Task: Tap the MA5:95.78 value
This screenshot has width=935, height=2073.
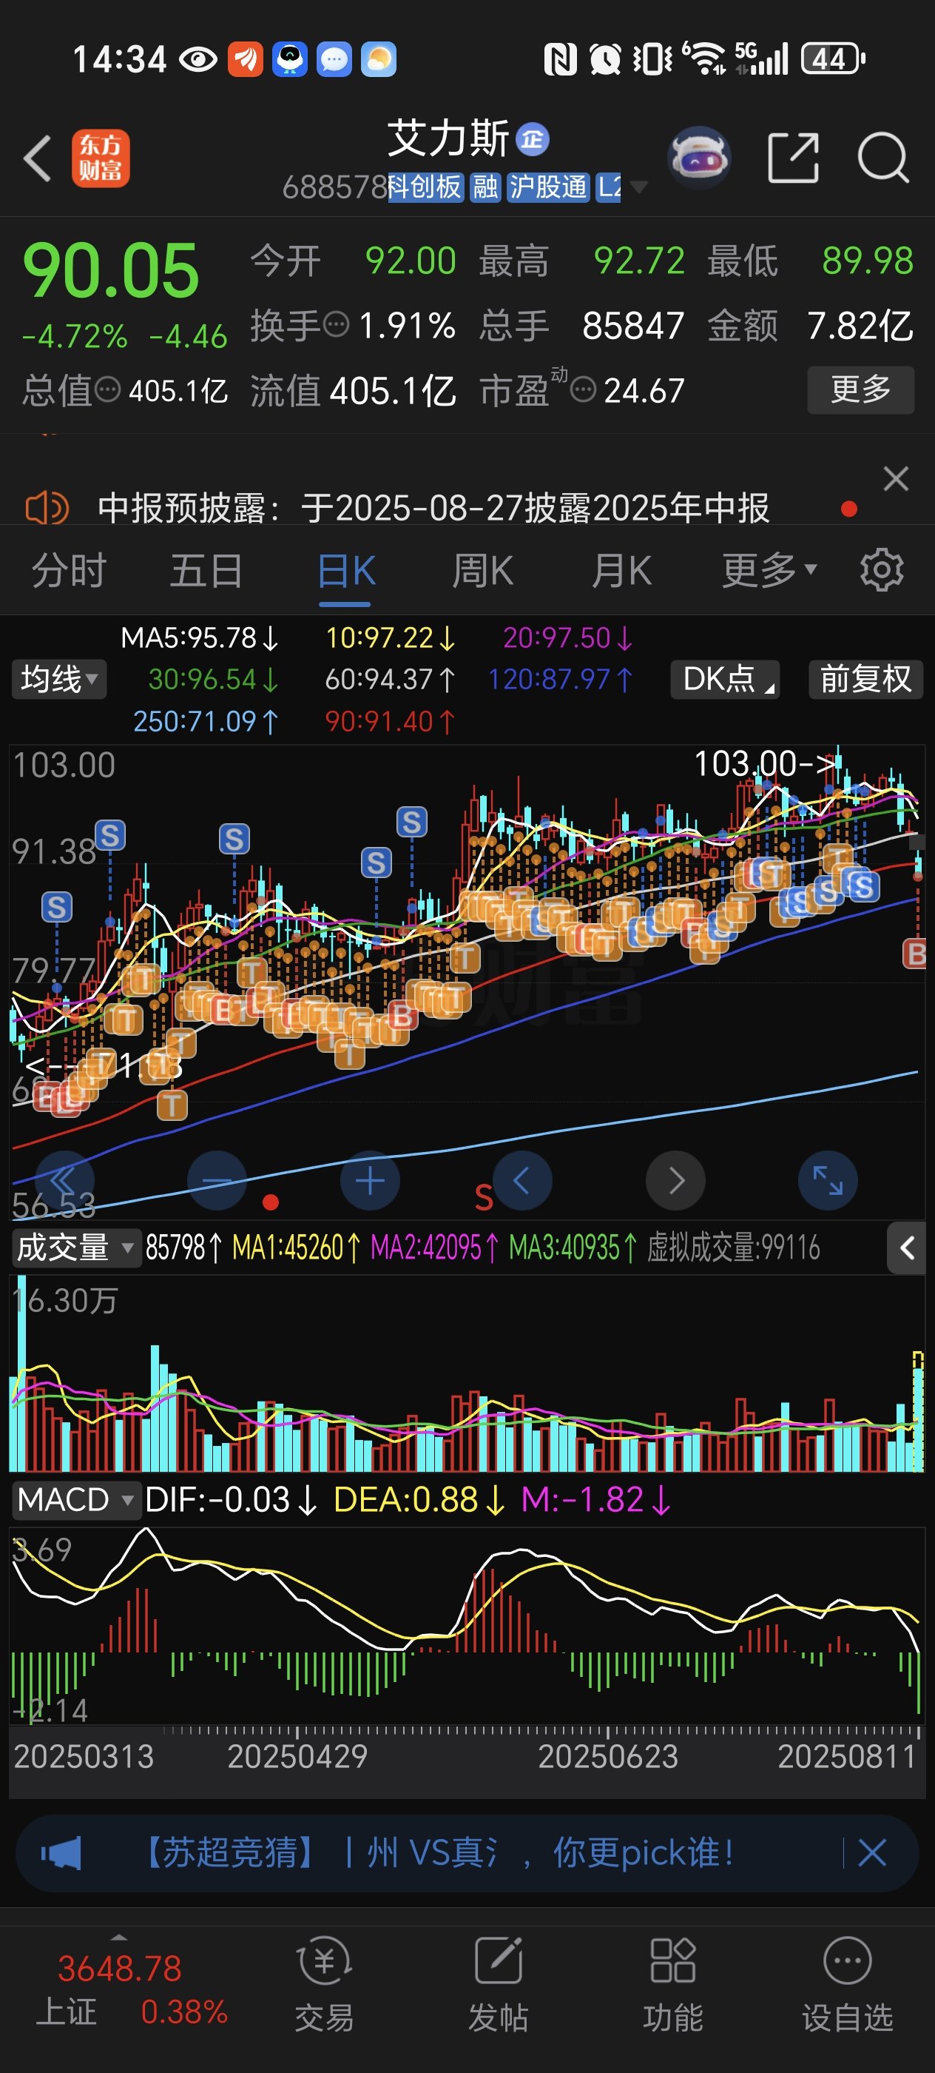Action: [x=200, y=638]
